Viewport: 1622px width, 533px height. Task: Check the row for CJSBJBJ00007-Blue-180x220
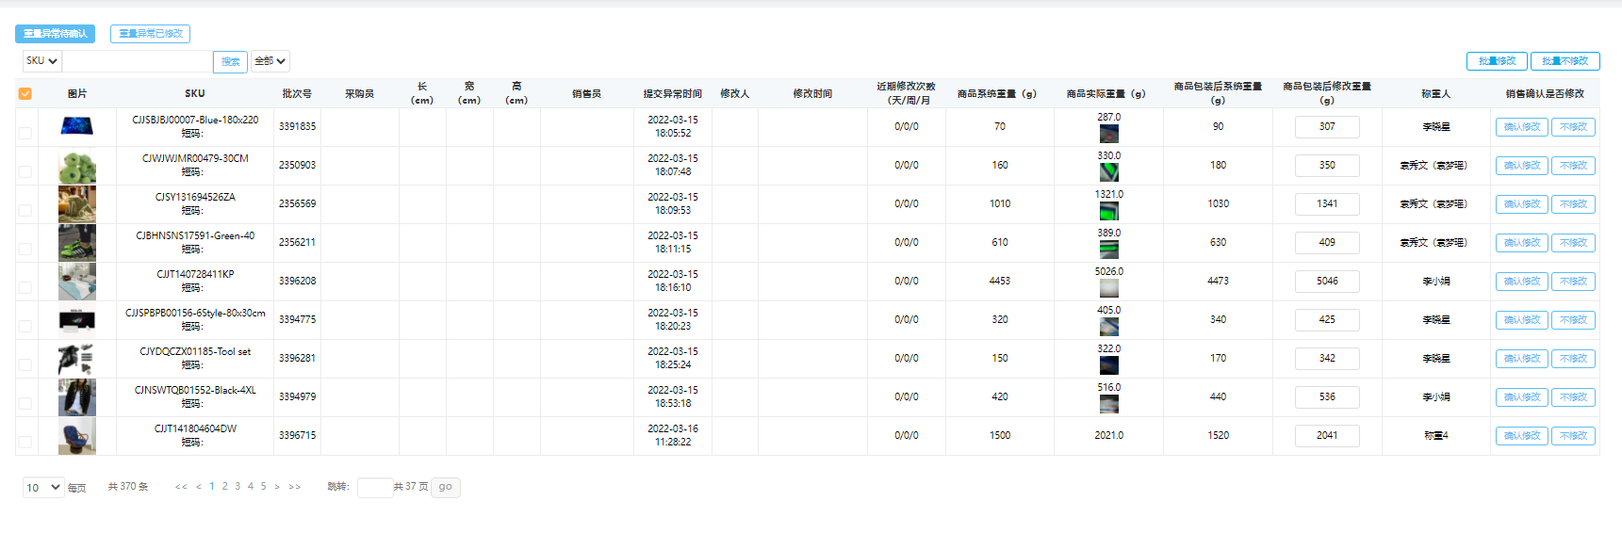(25, 133)
